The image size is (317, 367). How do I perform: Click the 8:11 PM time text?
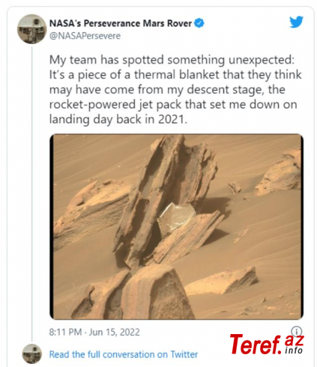65,332
